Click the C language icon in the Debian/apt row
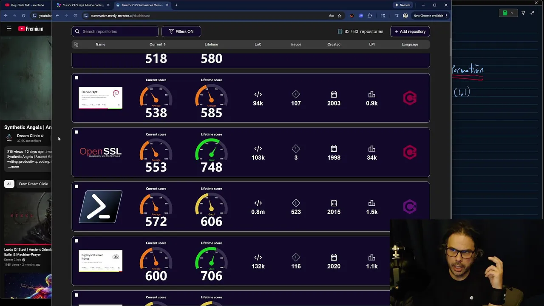The height and width of the screenshot is (306, 544). tap(410, 98)
